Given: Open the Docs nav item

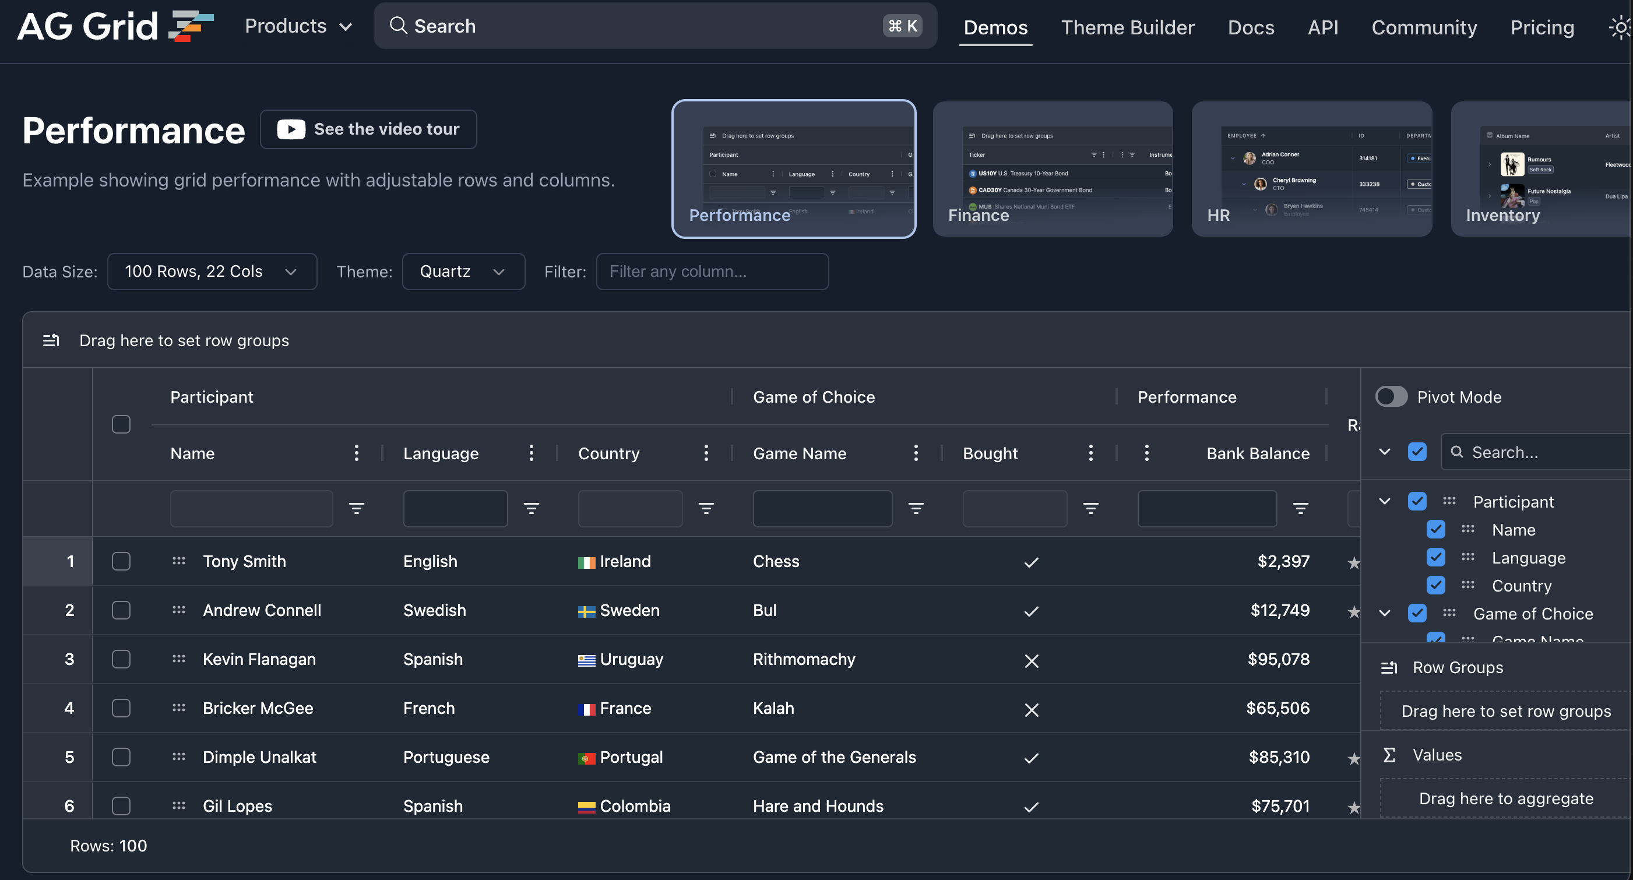Looking at the screenshot, I should 1250,27.
